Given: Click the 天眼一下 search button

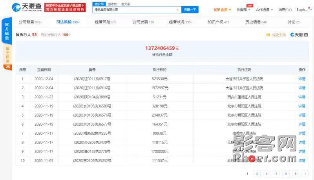Looking at the screenshot, I should click(x=190, y=9).
